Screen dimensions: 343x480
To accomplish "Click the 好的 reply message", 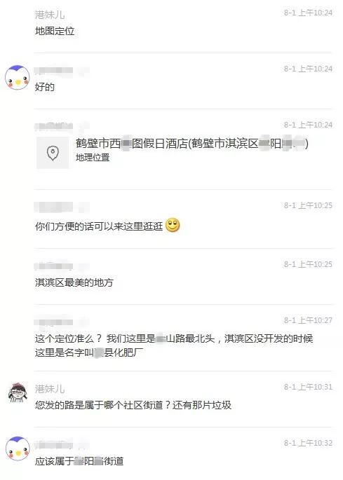I will click(45, 87).
